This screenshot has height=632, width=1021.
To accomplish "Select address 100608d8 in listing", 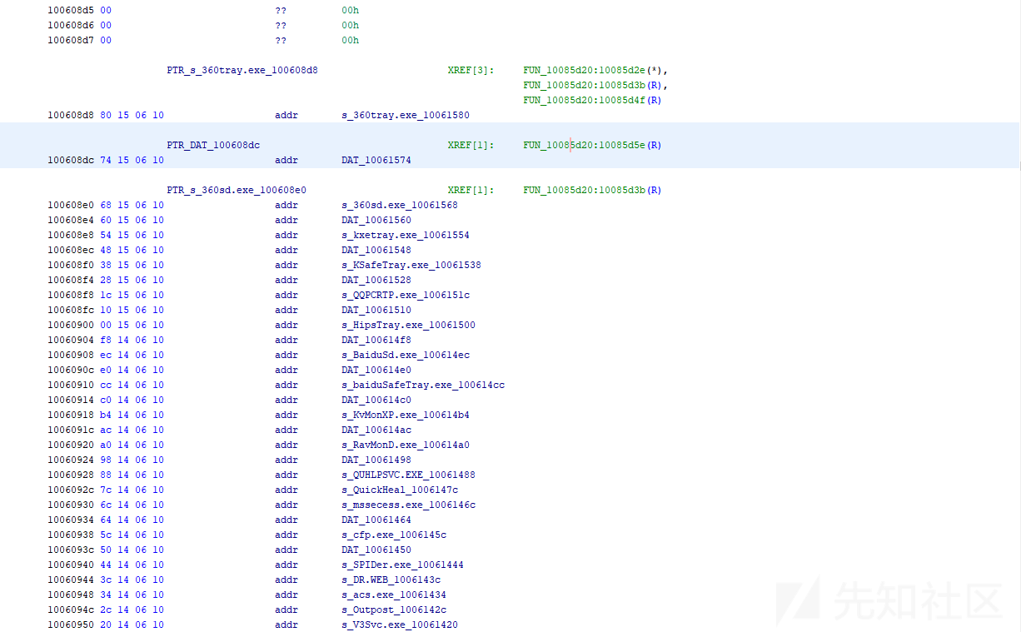I will tap(71, 115).
